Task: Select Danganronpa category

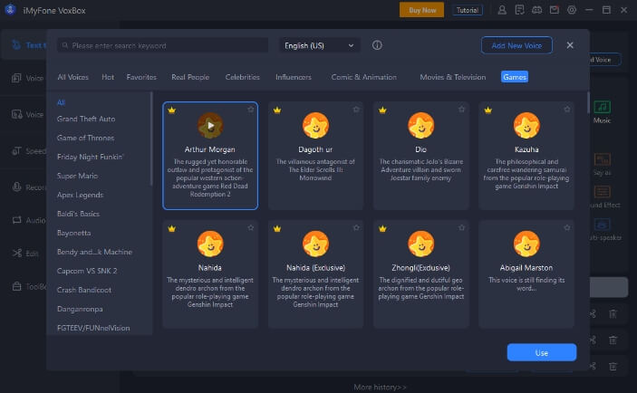Action: 80,309
